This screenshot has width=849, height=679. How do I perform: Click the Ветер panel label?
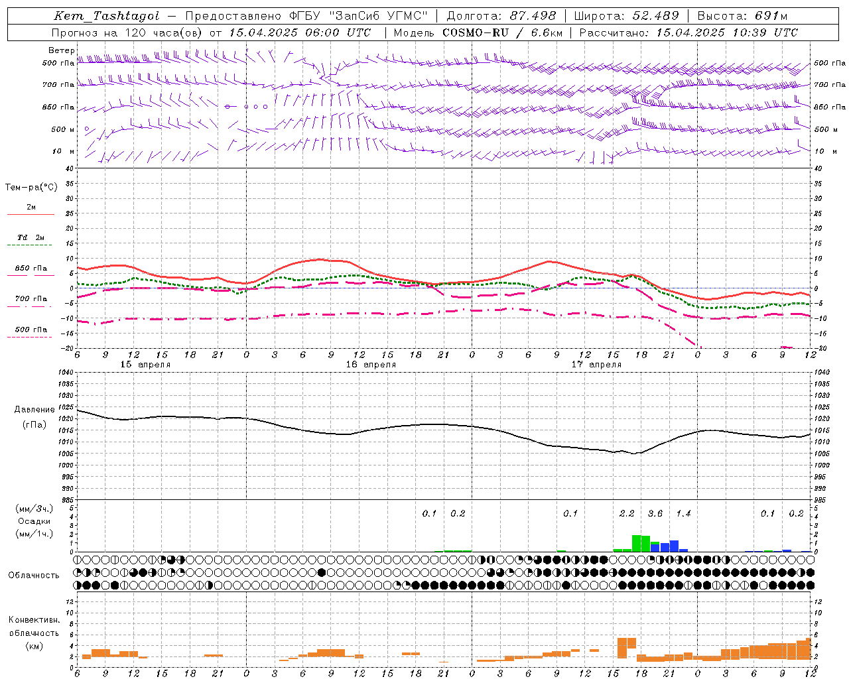[x=62, y=50]
